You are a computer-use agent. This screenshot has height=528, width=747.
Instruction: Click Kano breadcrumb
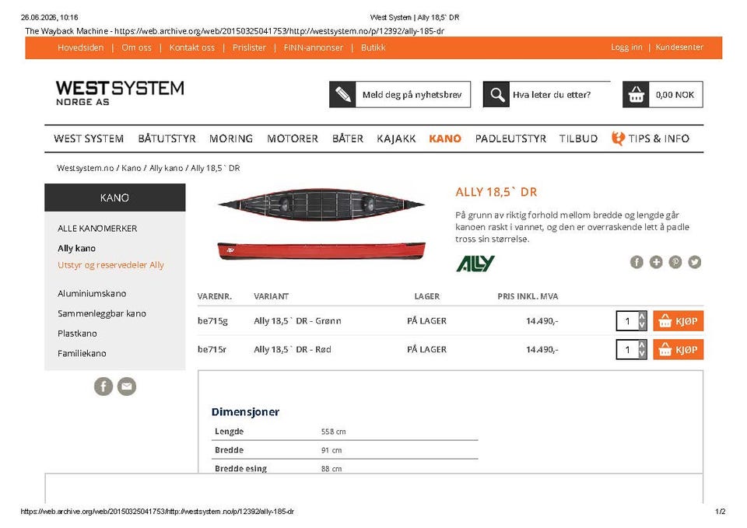point(132,168)
